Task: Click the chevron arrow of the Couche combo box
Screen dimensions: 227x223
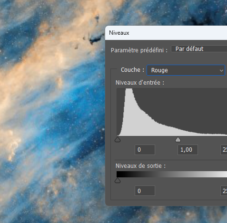Action: coord(221,70)
